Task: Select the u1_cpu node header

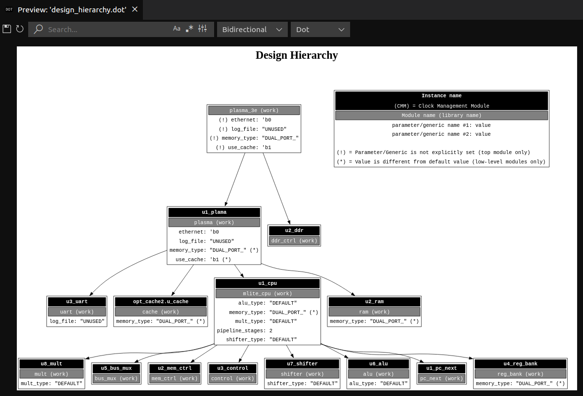Action: pyautogui.click(x=268, y=283)
